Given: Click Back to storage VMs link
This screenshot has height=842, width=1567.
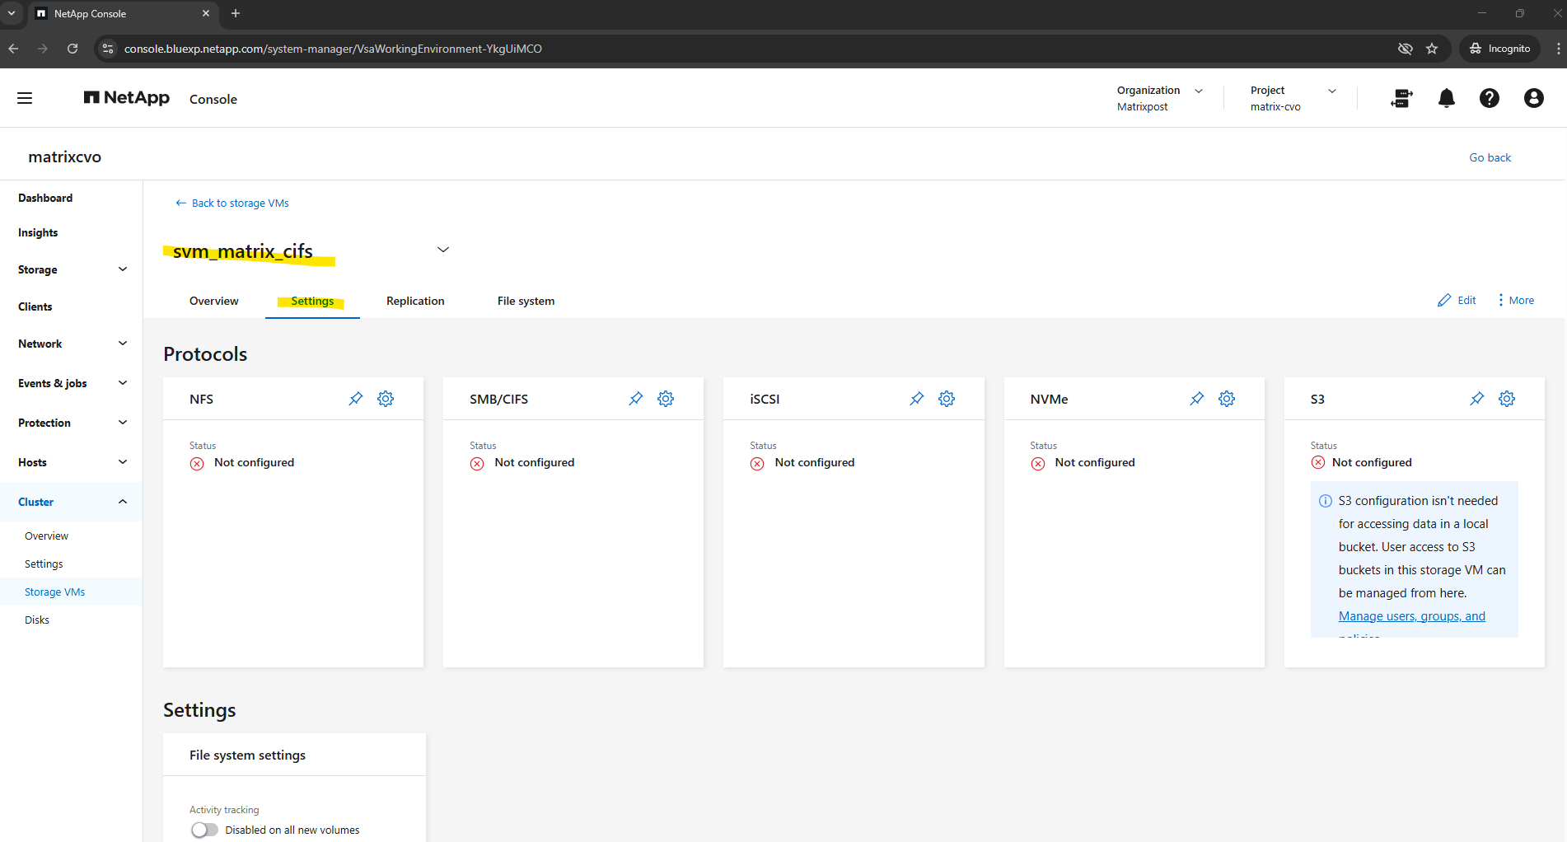Looking at the screenshot, I should click(x=232, y=203).
